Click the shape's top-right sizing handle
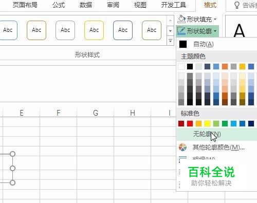Screen dimensions: 257x203 tap(12, 154)
